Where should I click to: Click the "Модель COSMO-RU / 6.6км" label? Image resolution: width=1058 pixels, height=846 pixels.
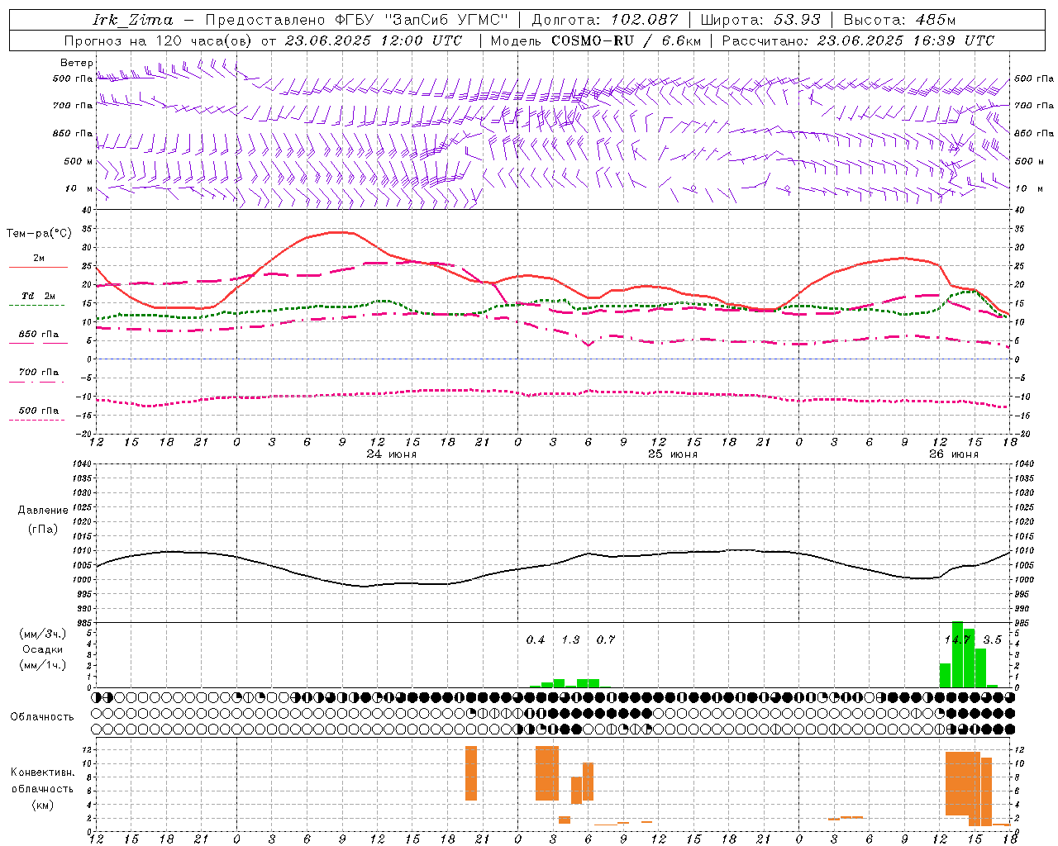596,40
